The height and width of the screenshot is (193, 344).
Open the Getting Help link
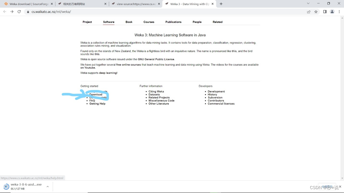coord(97,104)
